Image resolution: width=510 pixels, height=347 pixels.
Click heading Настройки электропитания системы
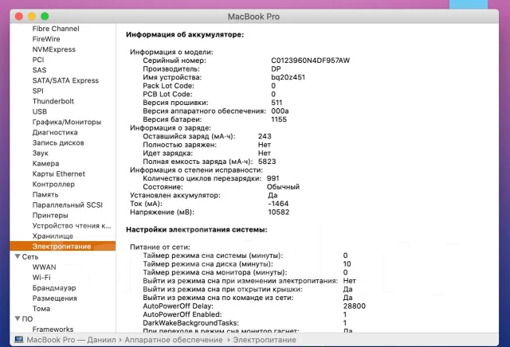tap(197, 230)
